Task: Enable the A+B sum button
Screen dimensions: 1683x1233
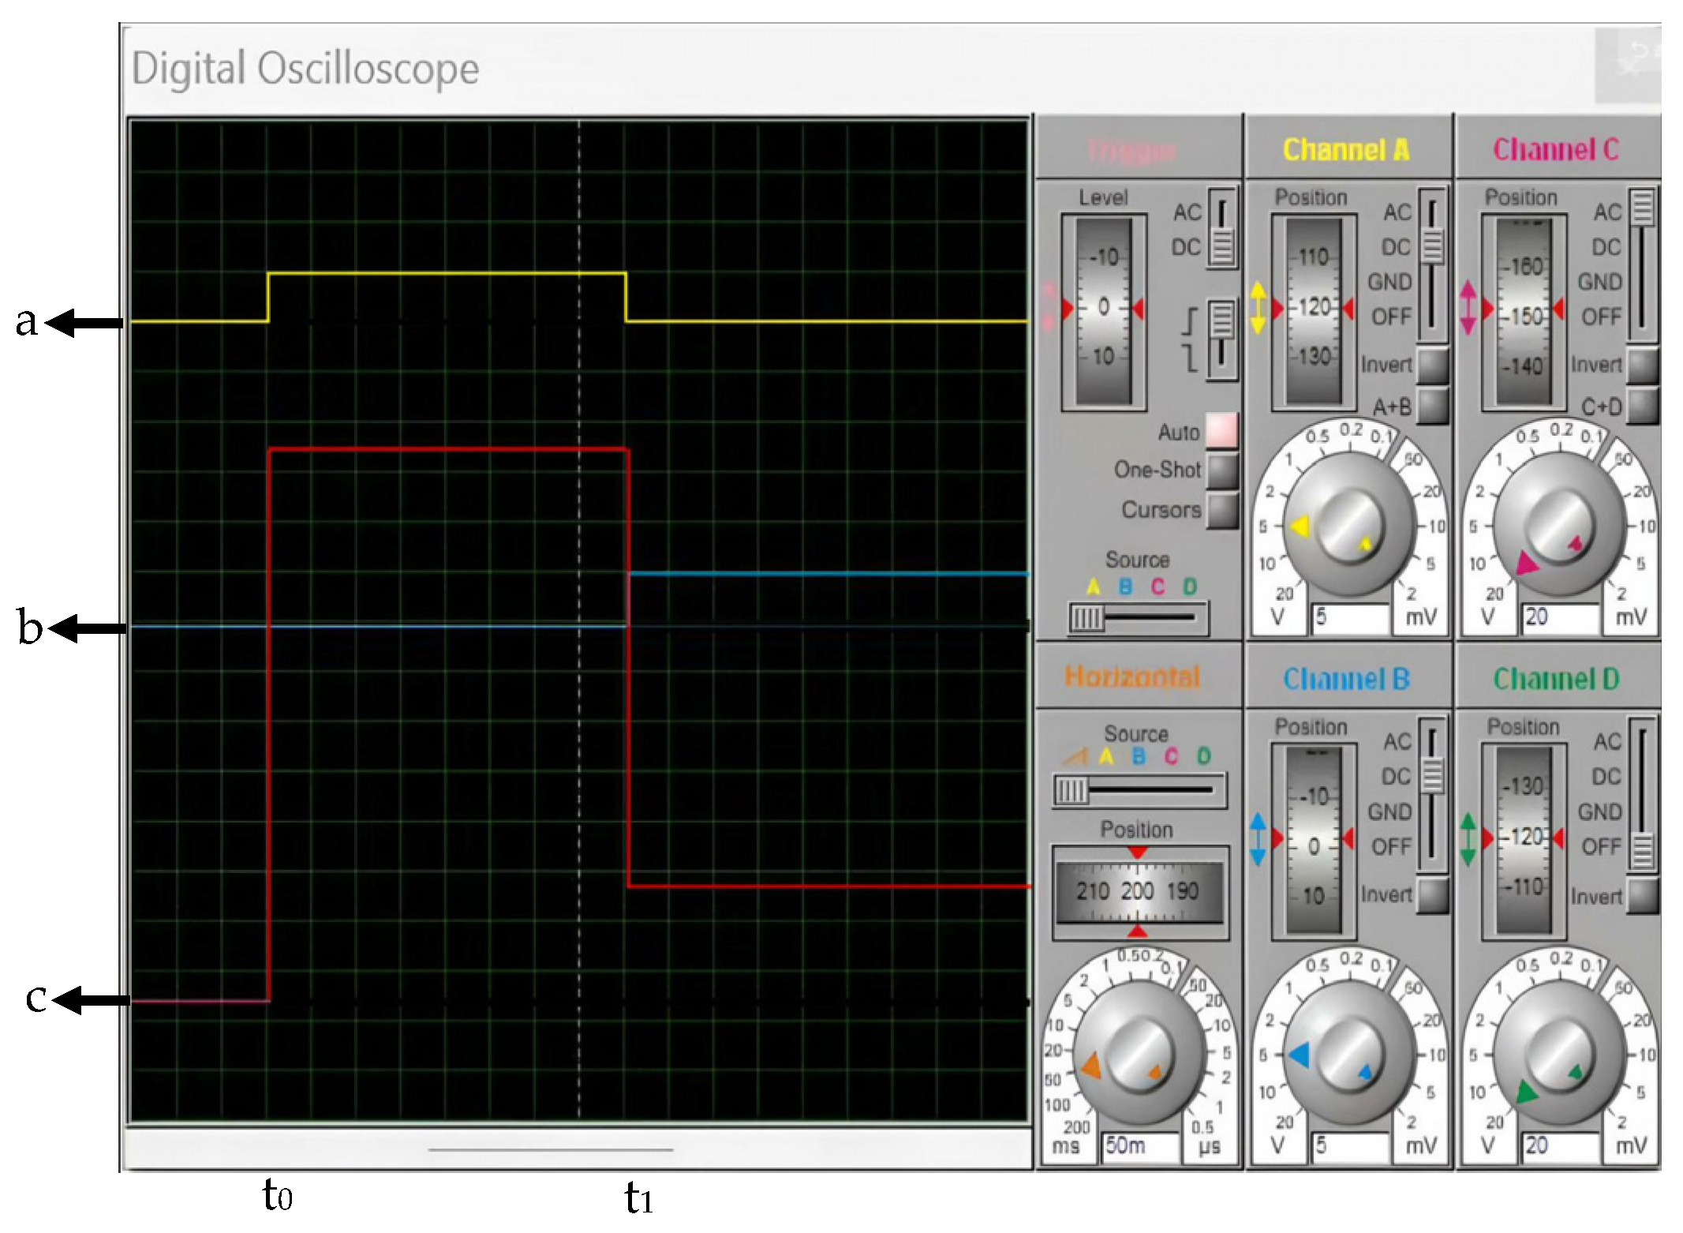Action: (1432, 406)
